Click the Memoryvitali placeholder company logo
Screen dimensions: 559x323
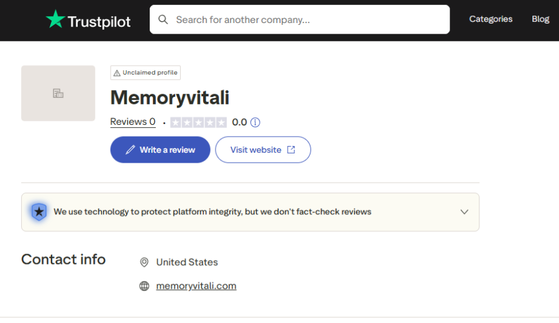(58, 93)
